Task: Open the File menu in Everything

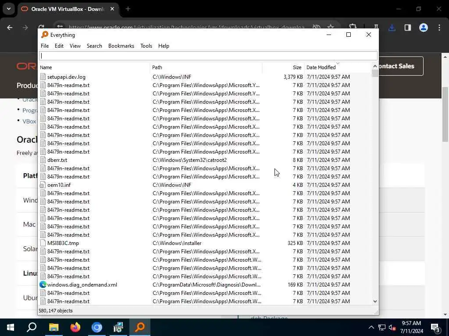Action: 45,45
